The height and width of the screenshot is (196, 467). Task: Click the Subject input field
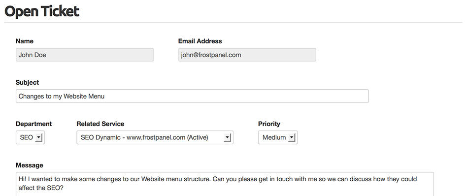click(192, 96)
